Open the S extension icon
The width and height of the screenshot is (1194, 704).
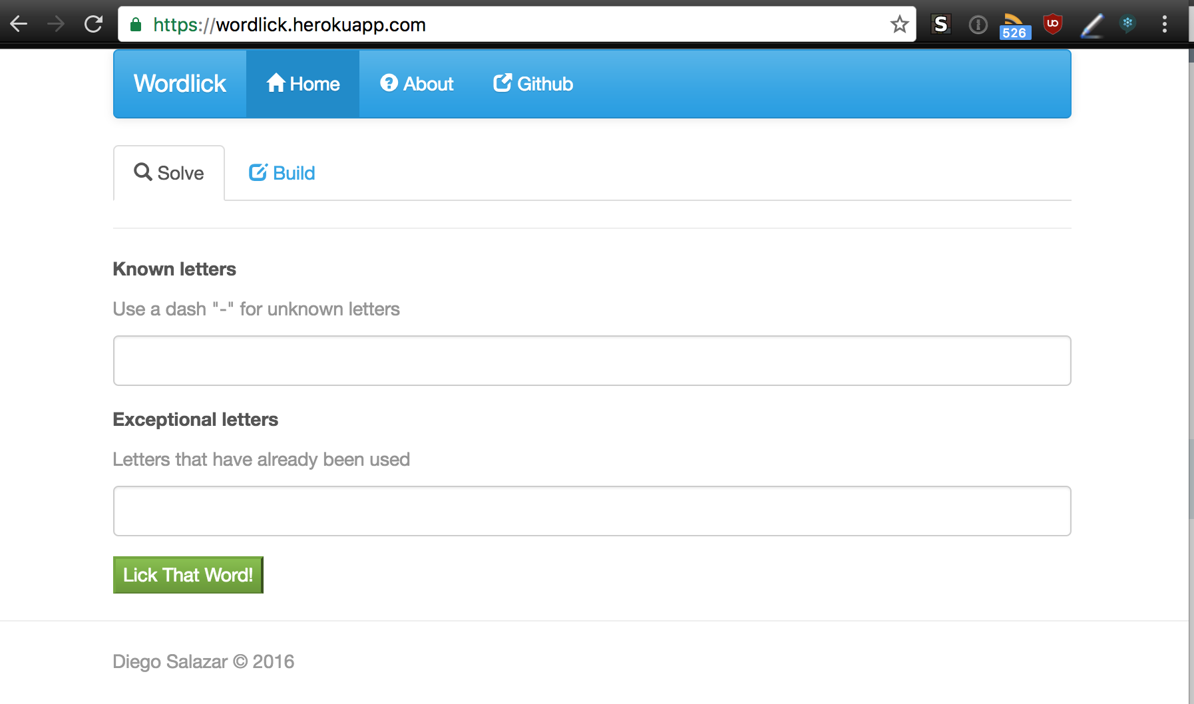coord(940,25)
